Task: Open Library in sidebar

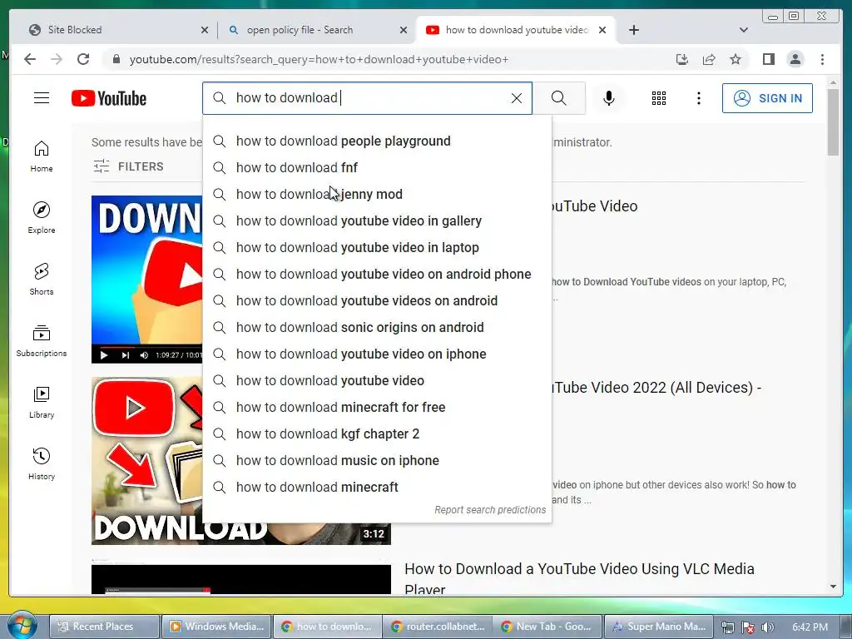Action: pyautogui.click(x=42, y=402)
